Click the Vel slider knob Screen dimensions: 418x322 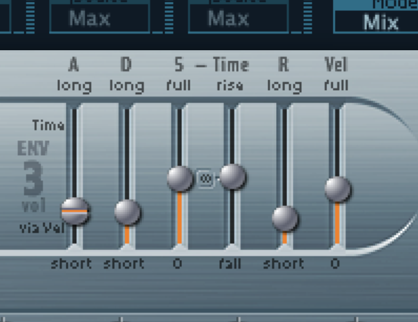tap(337, 189)
